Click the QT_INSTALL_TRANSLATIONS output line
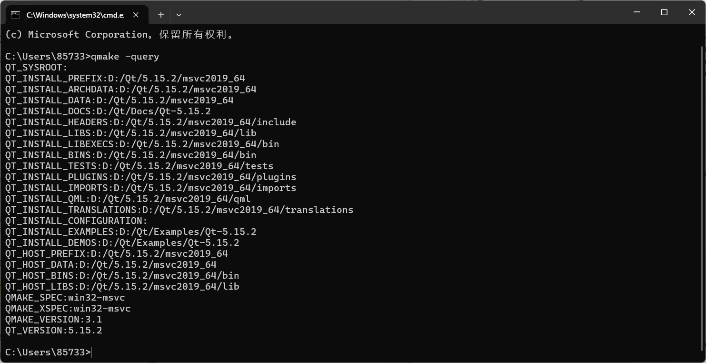Viewport: 706px width, 363px height. (179, 210)
